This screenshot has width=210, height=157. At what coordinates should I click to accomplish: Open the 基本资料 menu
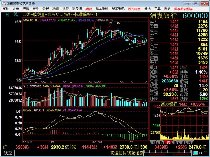click(x=102, y=8)
